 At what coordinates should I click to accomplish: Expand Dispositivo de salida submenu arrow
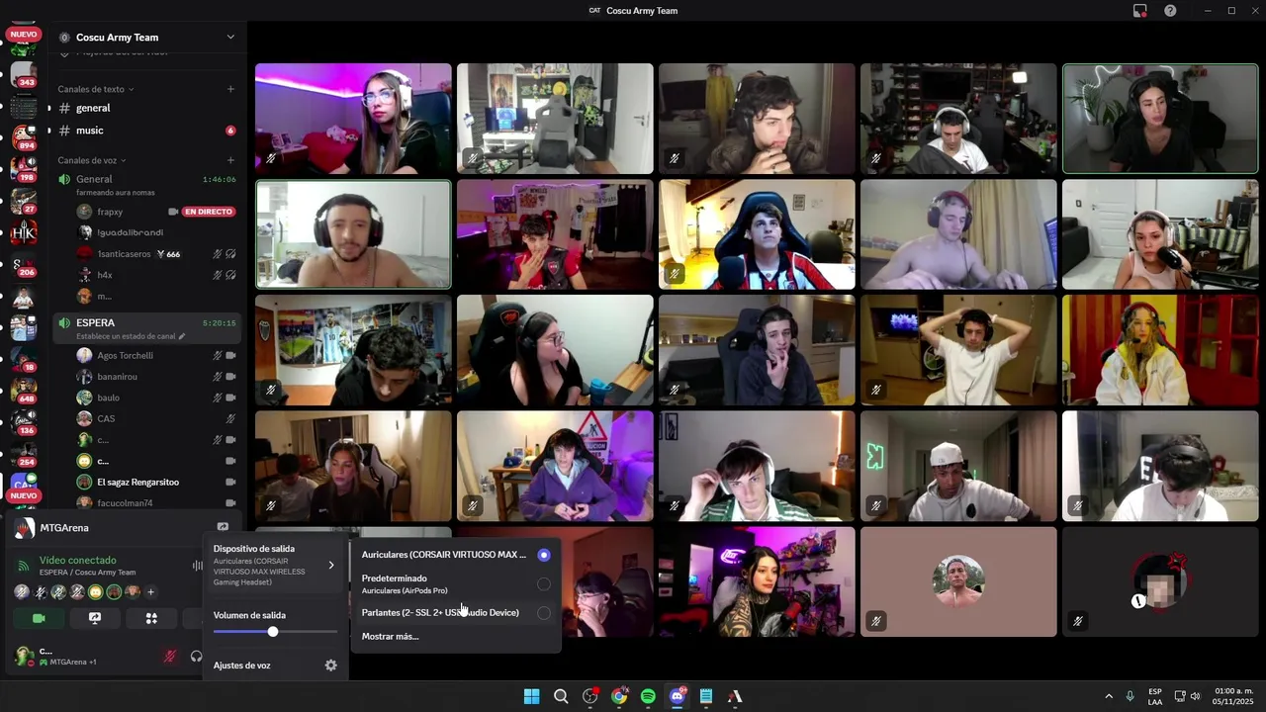pyautogui.click(x=331, y=566)
